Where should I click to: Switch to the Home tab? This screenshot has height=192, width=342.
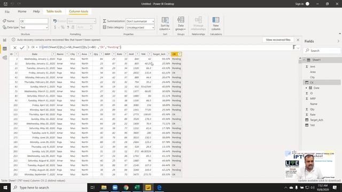[x=22, y=11]
